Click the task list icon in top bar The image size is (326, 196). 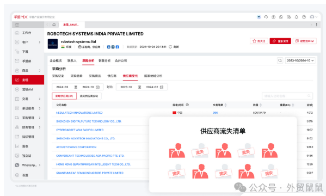(x=289, y=17)
